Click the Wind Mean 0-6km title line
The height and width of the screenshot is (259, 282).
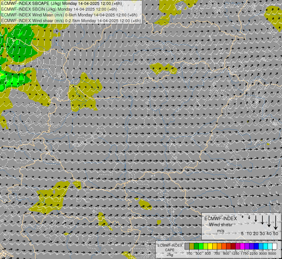(69, 15)
